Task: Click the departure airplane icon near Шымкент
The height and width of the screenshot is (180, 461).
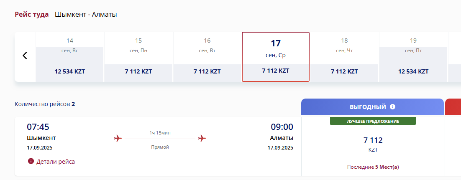Action: point(118,138)
